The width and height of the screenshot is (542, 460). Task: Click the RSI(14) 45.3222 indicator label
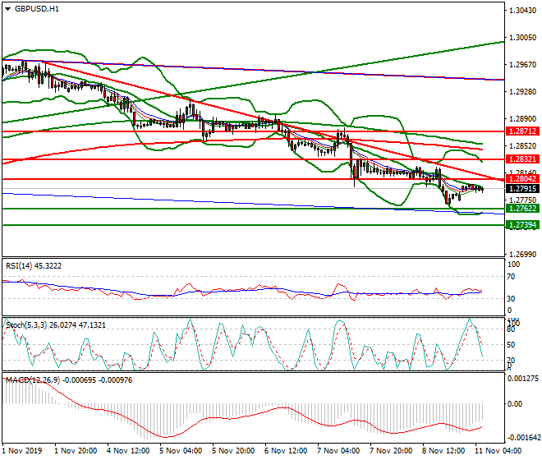pyautogui.click(x=34, y=266)
